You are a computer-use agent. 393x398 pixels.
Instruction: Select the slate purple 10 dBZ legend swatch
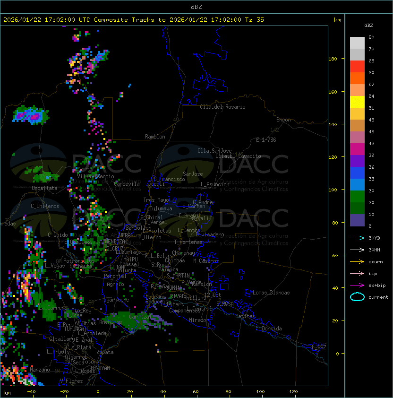[357, 220]
